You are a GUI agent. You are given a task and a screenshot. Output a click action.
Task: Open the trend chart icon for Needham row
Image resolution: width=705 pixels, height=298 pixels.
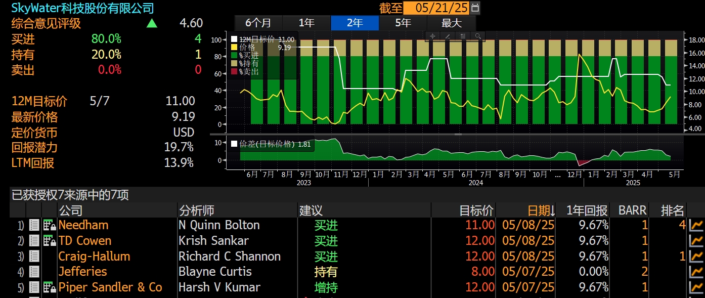[696, 225]
